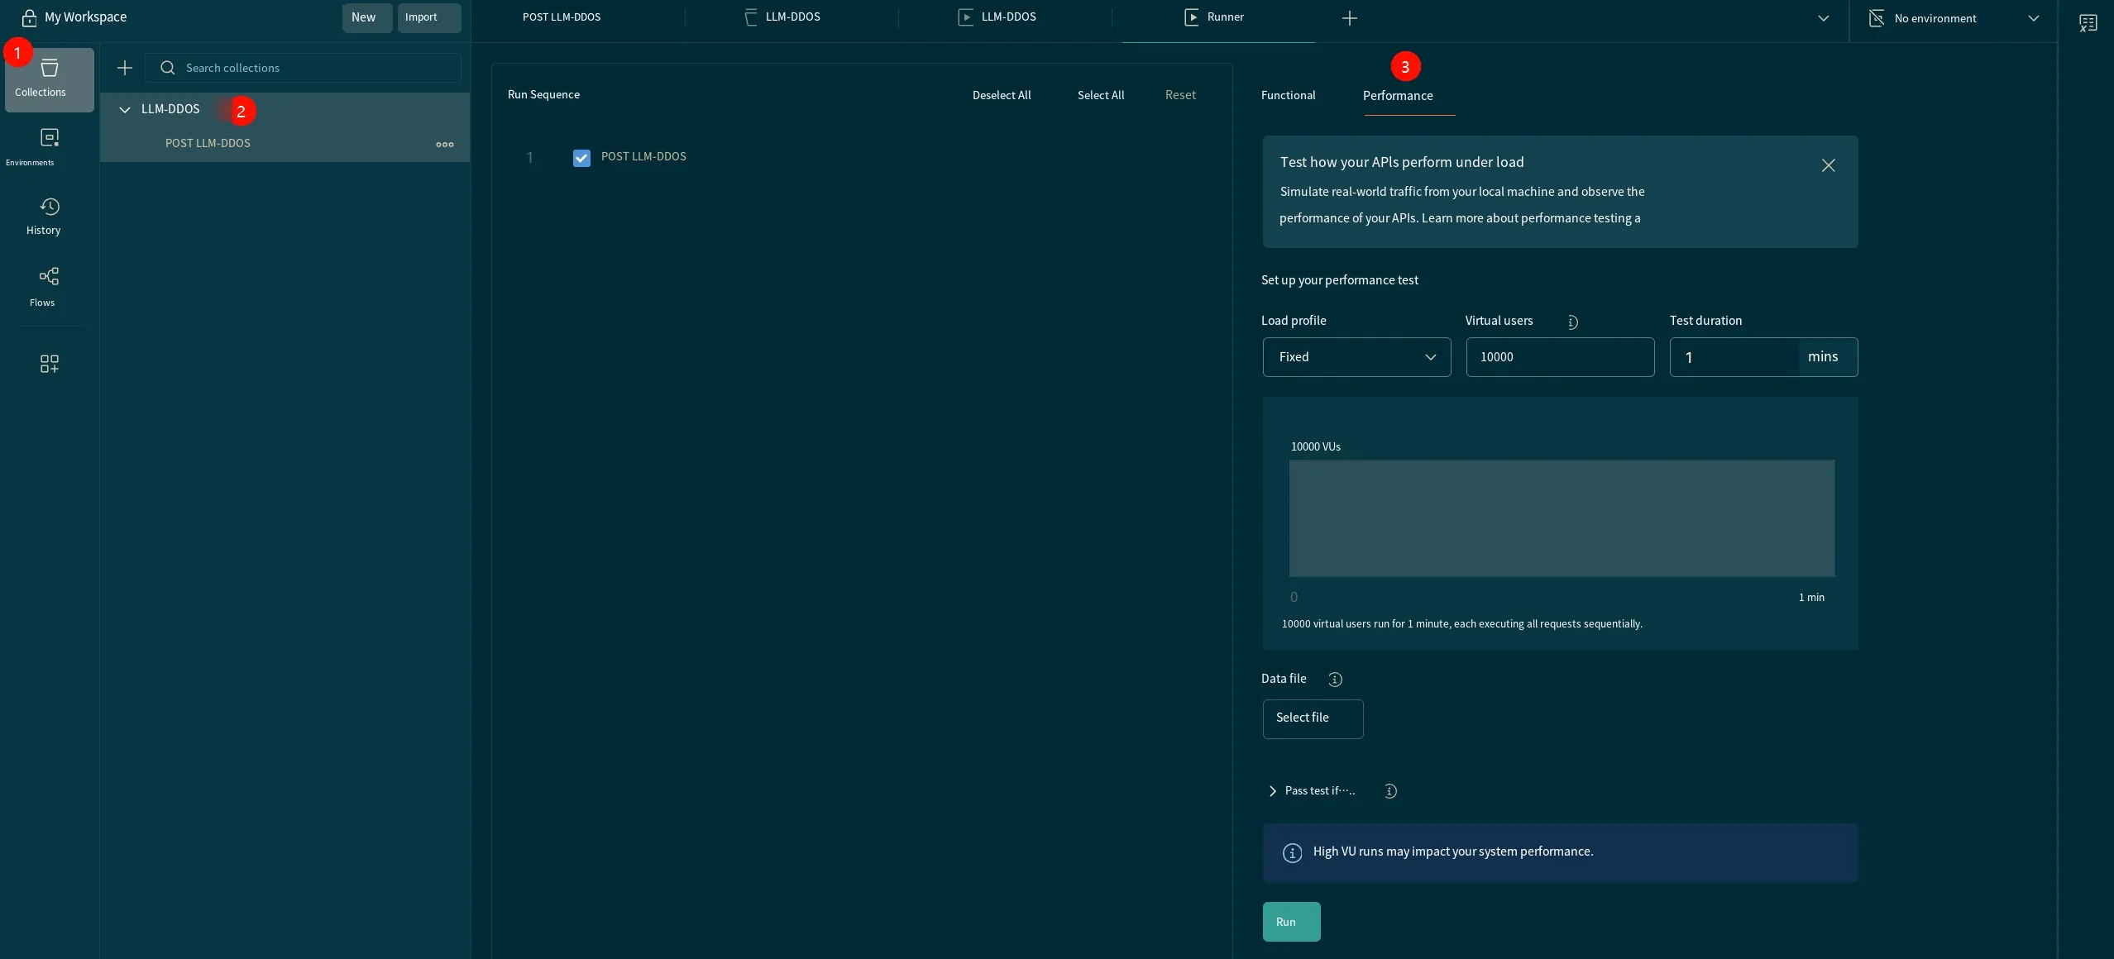Click the Virtual users input field
The width and height of the screenshot is (2114, 959).
pos(1560,357)
